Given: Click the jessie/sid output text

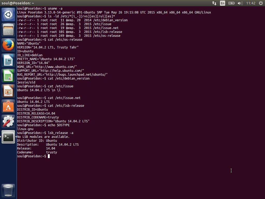Looking at the screenshot, I should [x=26, y=82].
